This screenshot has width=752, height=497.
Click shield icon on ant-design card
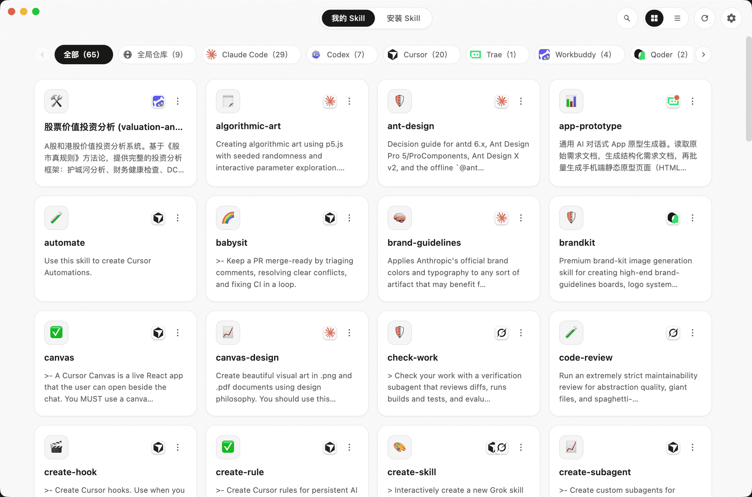coord(400,101)
